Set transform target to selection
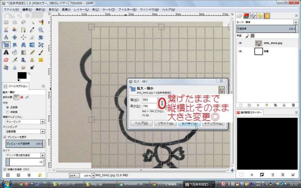Image resolution: width=301 pixels, height=188 pixels. tap(22, 97)
